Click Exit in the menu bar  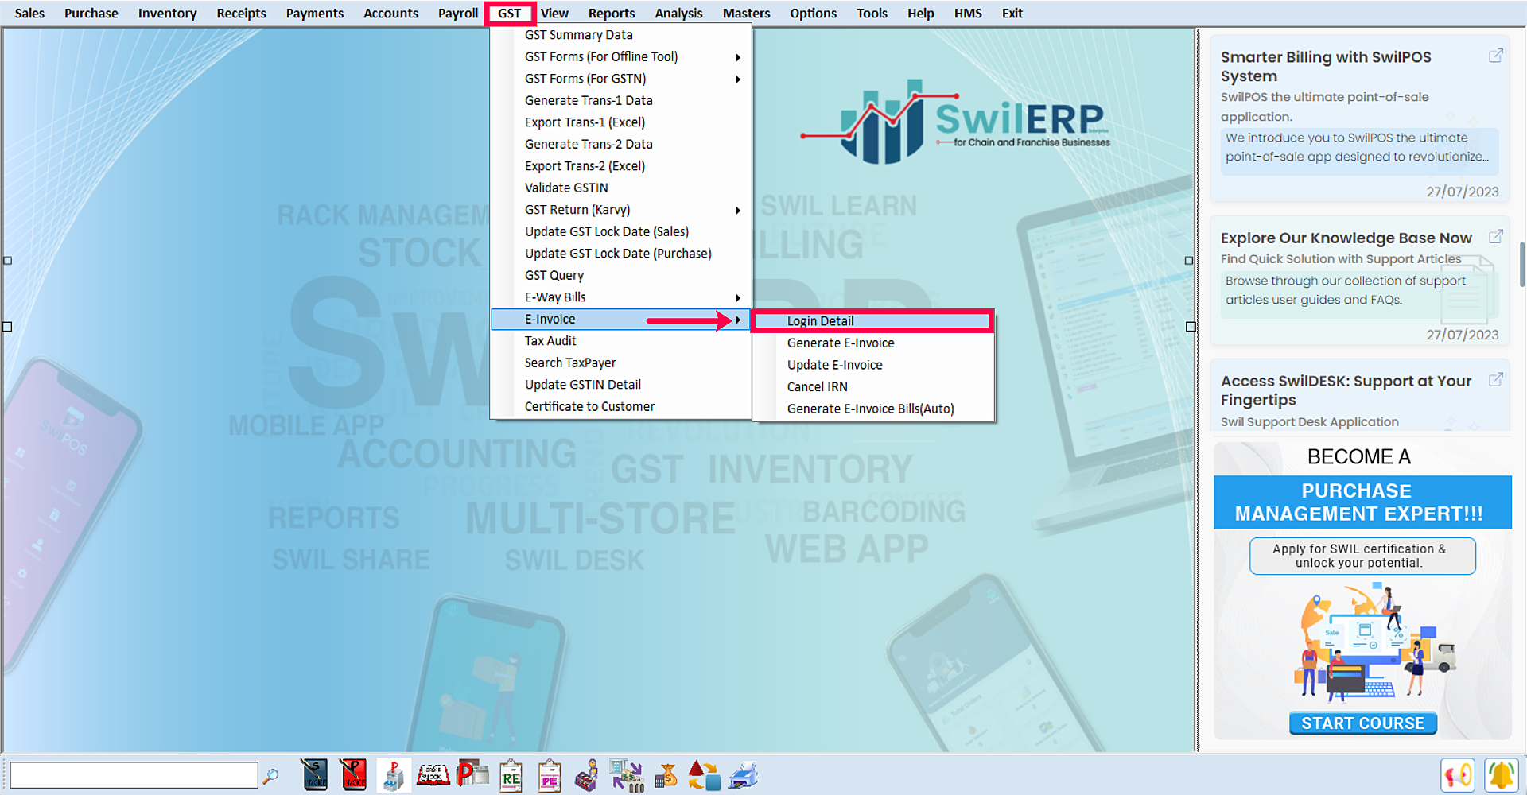(x=1012, y=13)
